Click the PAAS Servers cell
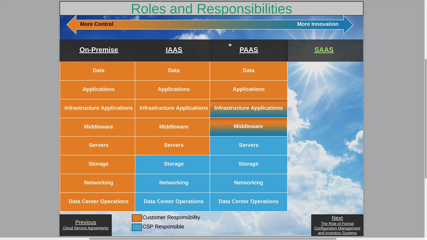The height and width of the screenshot is (240, 427). click(249, 145)
